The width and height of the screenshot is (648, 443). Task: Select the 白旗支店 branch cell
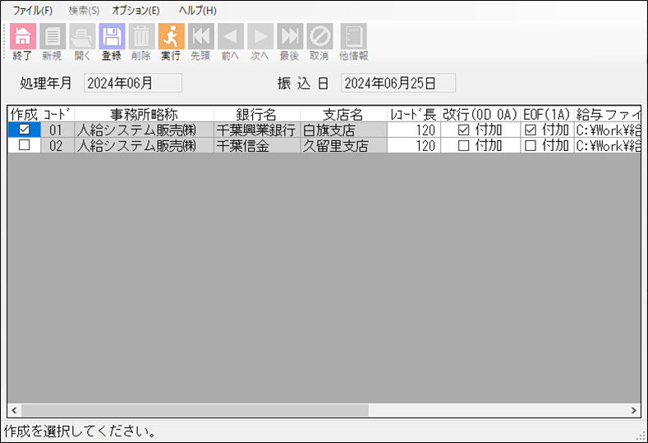click(343, 130)
